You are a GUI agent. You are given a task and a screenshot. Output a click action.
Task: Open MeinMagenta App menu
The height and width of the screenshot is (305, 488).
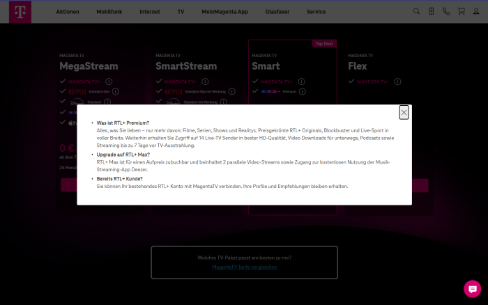pyautogui.click(x=224, y=12)
